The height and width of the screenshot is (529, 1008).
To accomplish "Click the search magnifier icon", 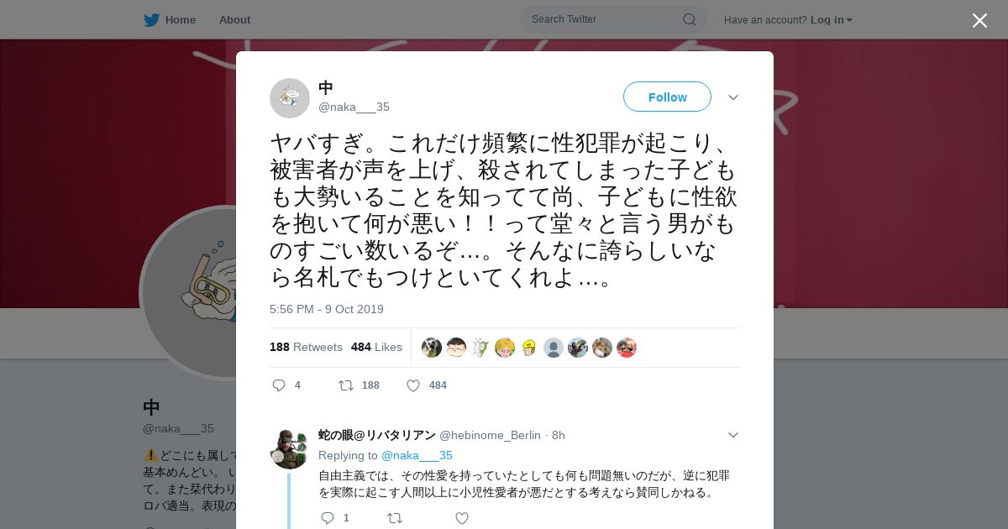I will point(689,19).
